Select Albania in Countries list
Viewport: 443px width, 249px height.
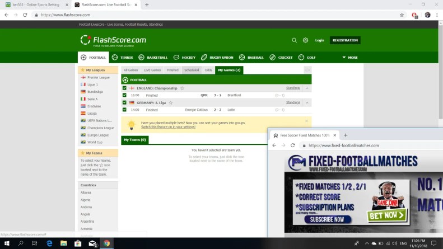coord(86,192)
